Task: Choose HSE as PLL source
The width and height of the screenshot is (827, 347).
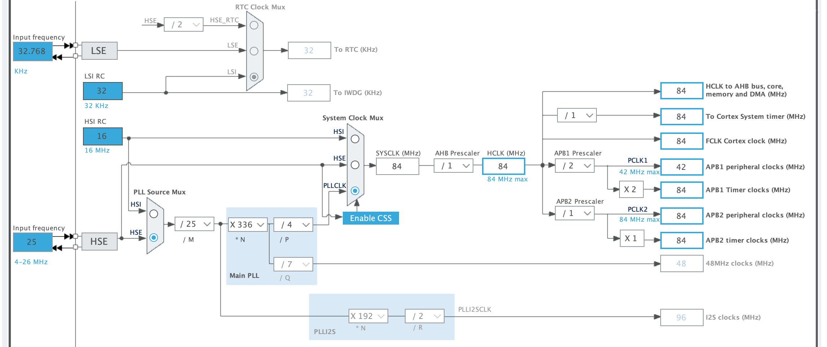Action: 154,238
